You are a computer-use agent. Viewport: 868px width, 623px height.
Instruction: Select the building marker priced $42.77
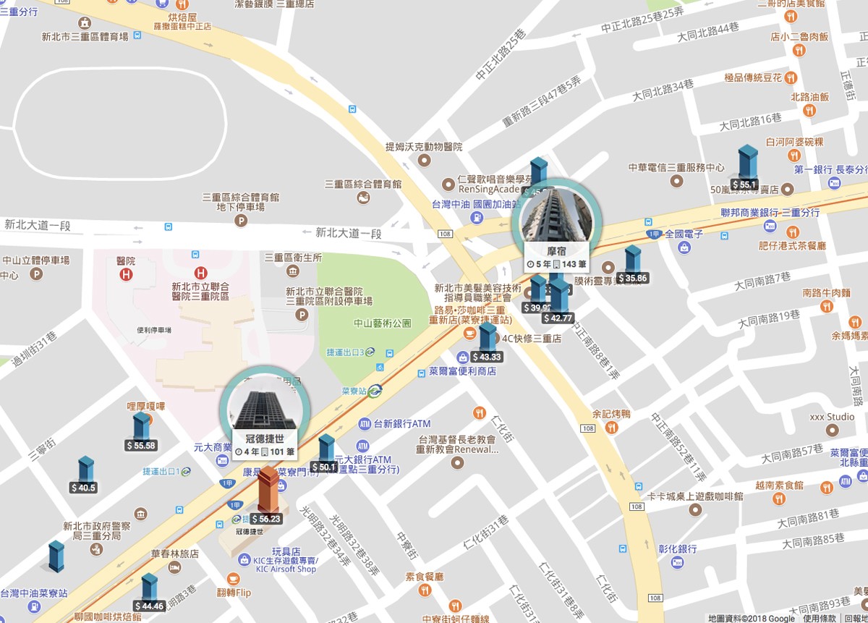pyautogui.click(x=558, y=302)
